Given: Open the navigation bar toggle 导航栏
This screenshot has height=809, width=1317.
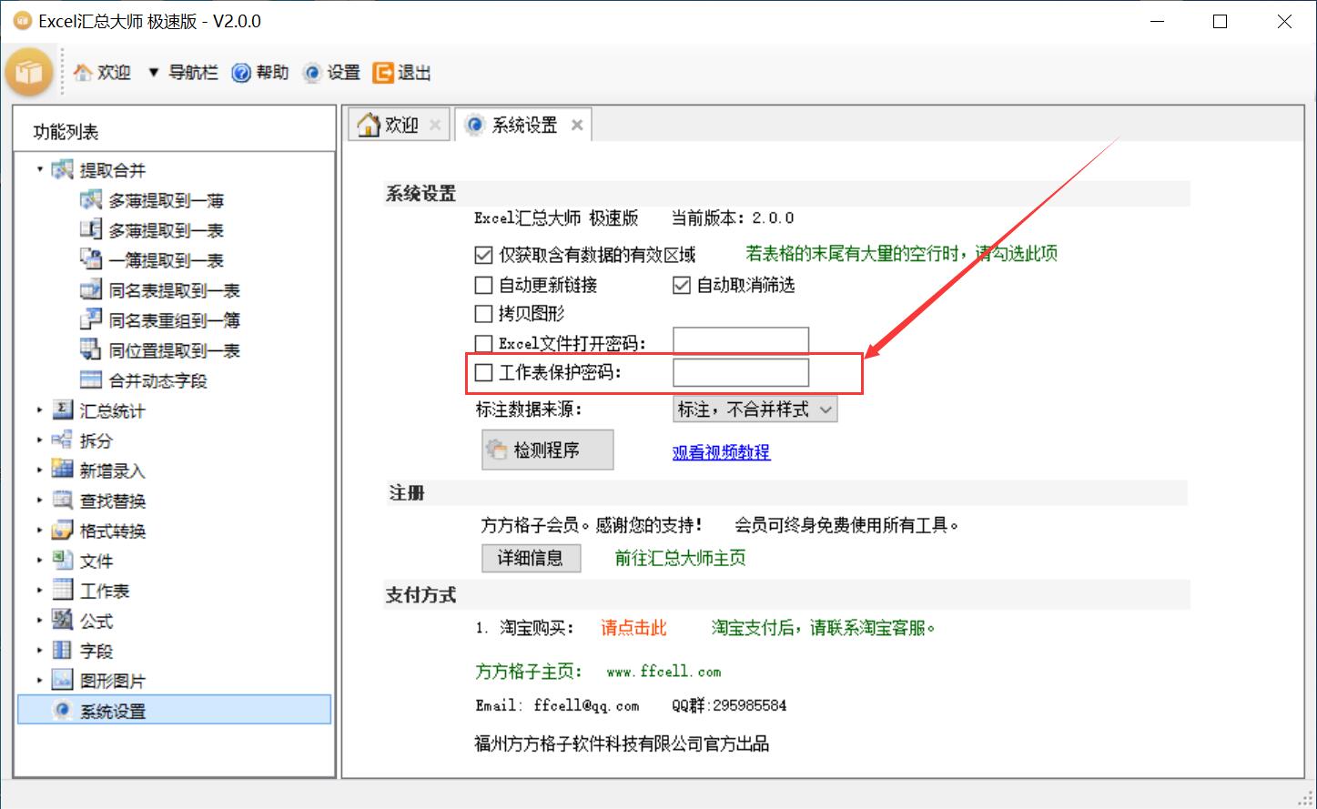Looking at the screenshot, I should (x=183, y=72).
